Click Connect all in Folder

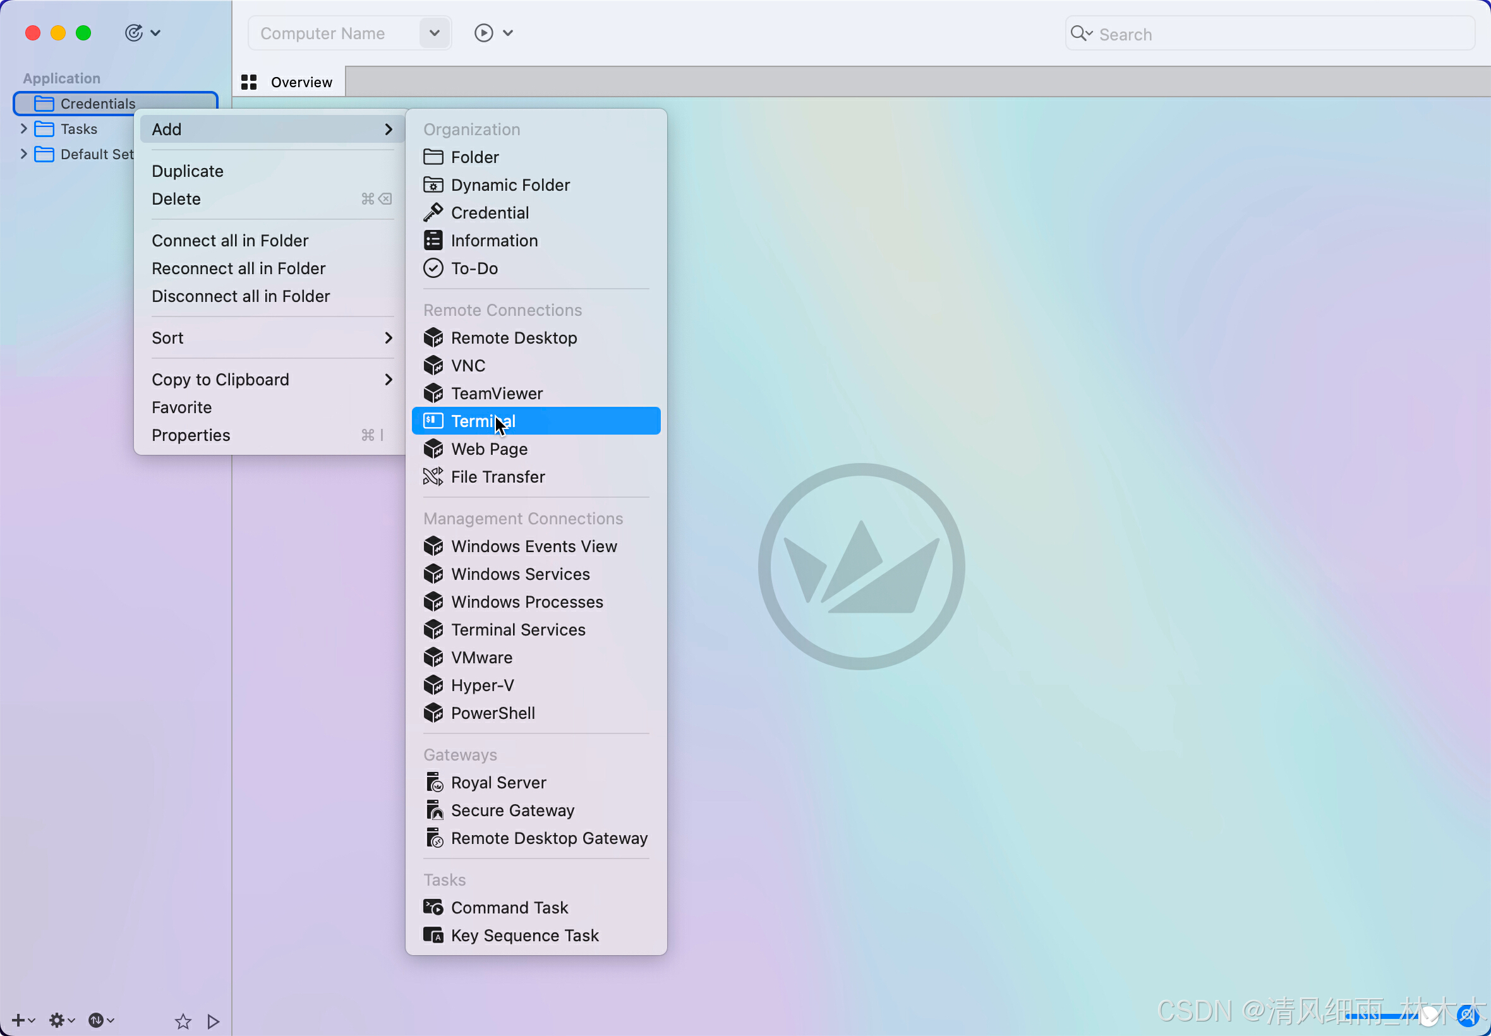(x=272, y=241)
